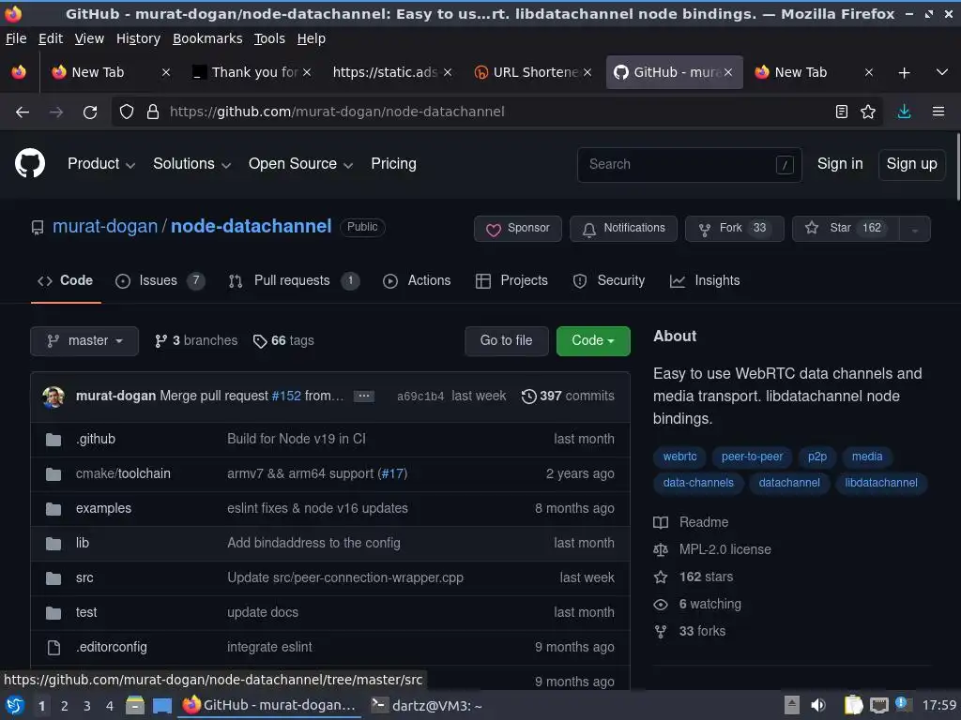Viewport: 961px width, 720px height.
Task: Open the webrtc topic tag
Action: (x=679, y=457)
